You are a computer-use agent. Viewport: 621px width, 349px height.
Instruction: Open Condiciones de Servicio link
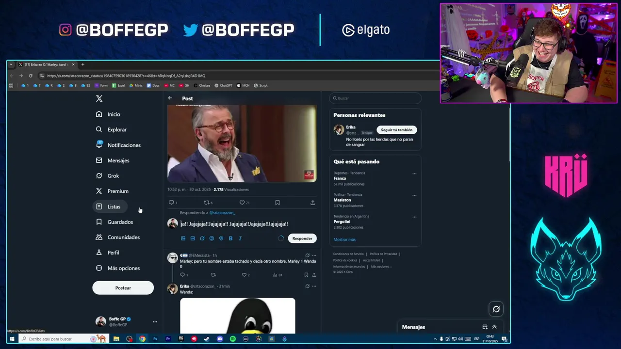pyautogui.click(x=348, y=254)
